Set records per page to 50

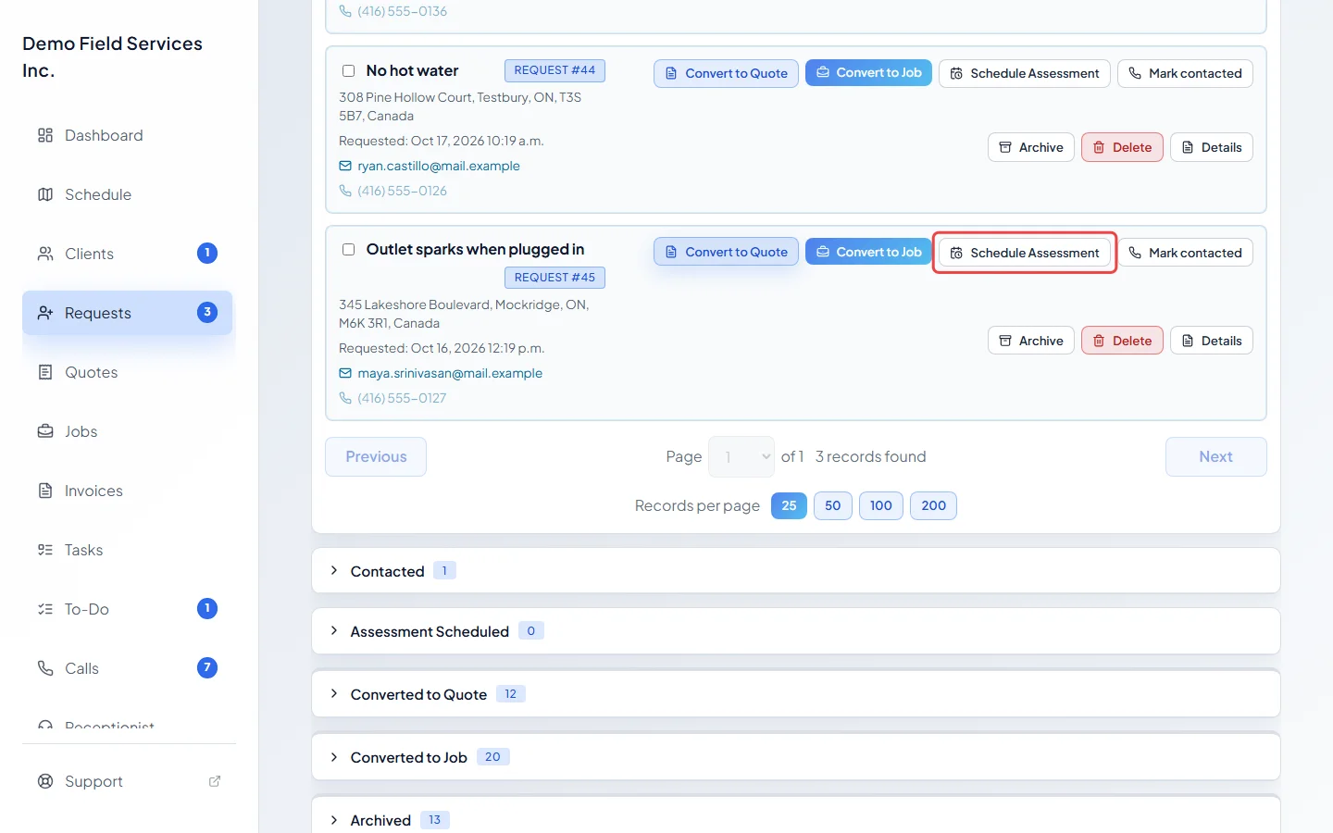pyautogui.click(x=833, y=505)
